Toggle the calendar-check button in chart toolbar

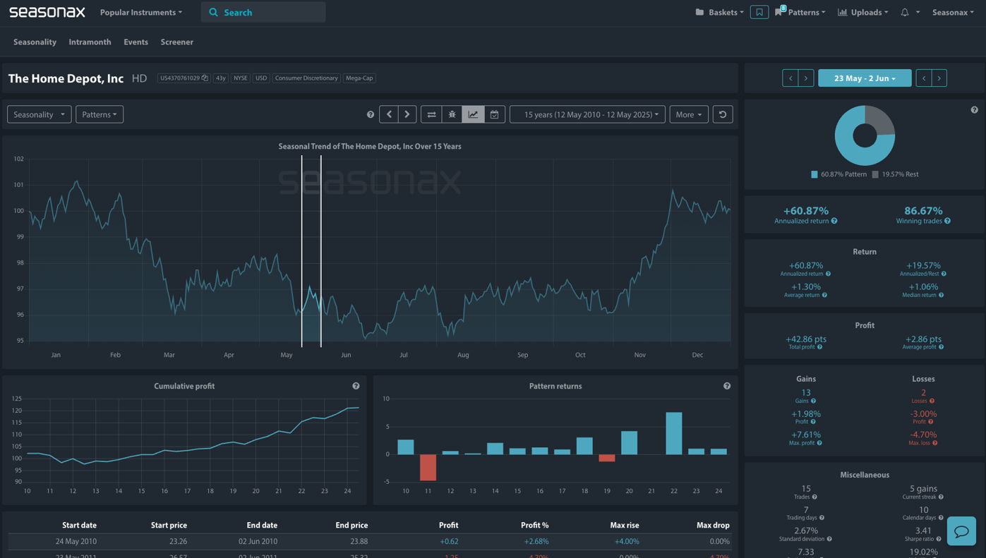(x=494, y=114)
